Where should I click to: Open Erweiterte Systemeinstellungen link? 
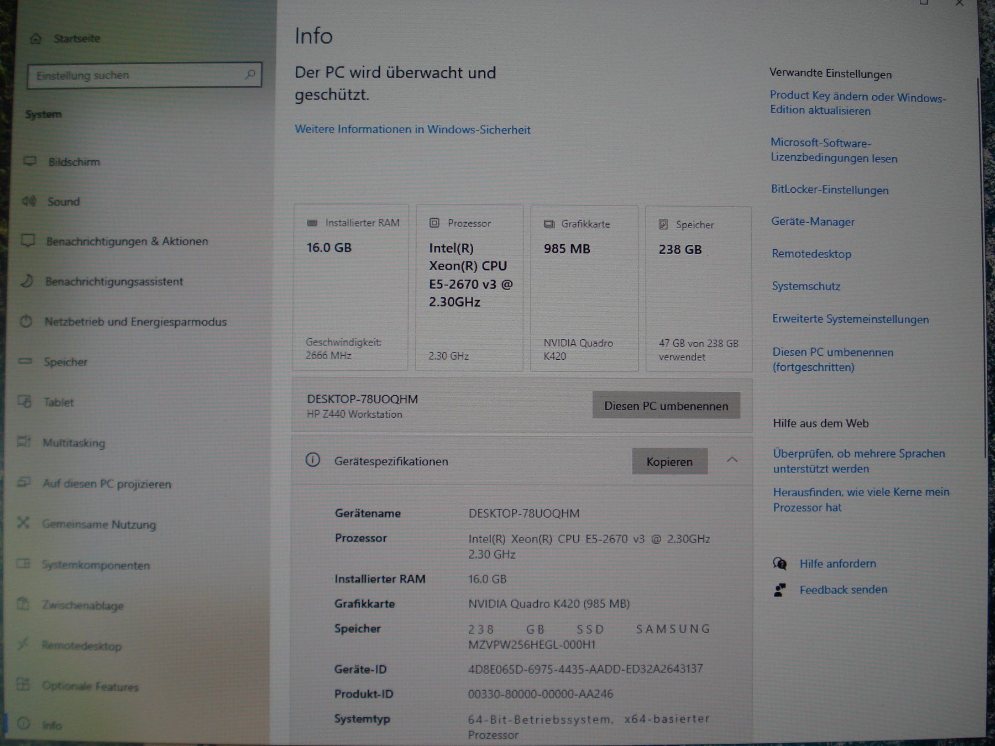850,319
